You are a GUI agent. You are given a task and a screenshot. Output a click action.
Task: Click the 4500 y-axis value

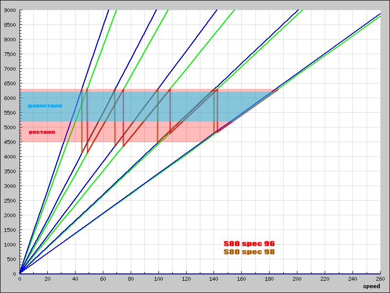tap(10, 142)
